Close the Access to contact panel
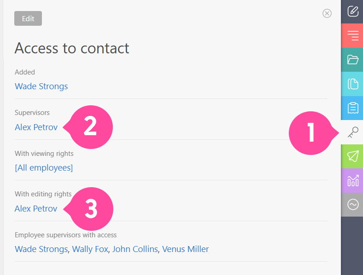This screenshot has height=275, width=363. [x=327, y=13]
